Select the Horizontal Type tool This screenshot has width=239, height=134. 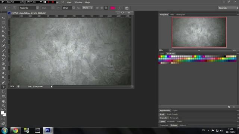click(3, 87)
